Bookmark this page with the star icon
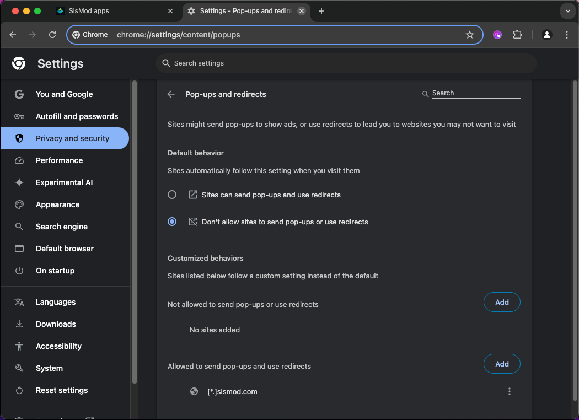The height and width of the screenshot is (420, 579). coord(469,35)
